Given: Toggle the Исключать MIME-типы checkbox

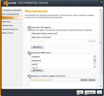Looking at the screenshot, I should pos(29,53).
